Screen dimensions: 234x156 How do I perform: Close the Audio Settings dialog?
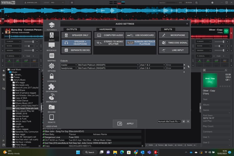pos(187,24)
